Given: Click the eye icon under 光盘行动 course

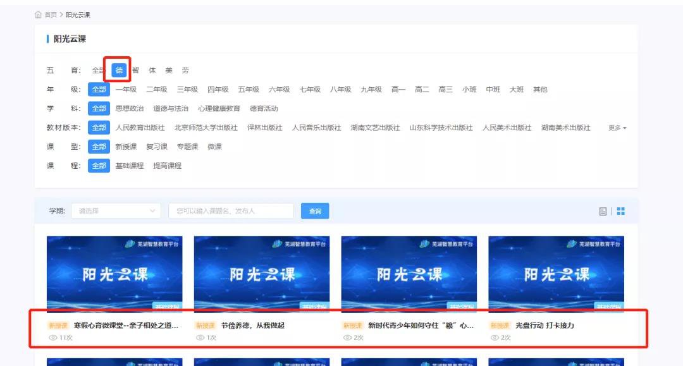Looking at the screenshot, I should tap(495, 338).
